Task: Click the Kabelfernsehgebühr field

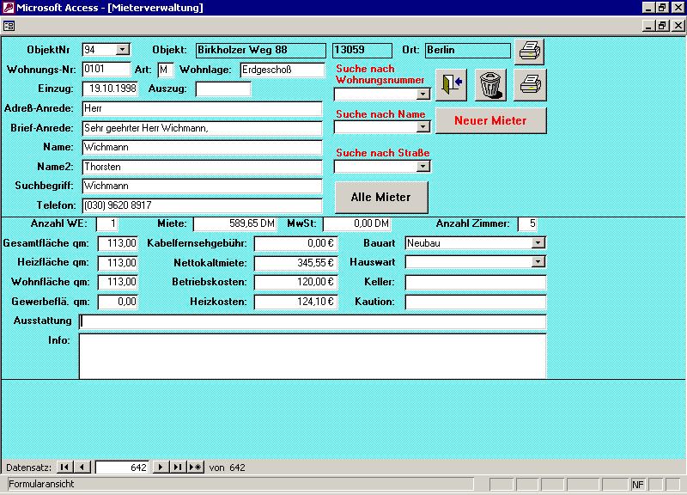Action: (295, 243)
